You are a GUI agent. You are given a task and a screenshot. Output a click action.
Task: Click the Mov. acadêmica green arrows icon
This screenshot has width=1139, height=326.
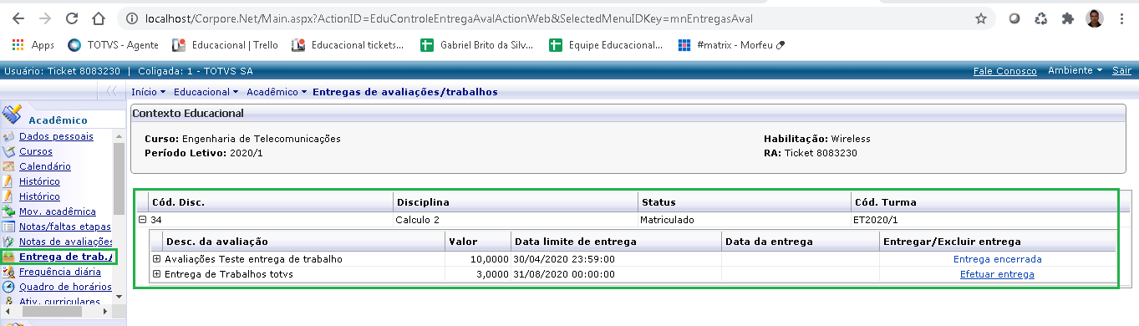tap(8, 211)
